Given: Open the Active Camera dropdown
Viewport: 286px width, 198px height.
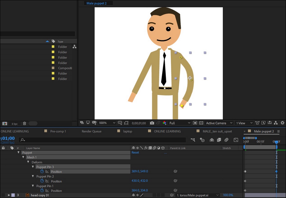Looking at the screenshot, I should [219, 123].
